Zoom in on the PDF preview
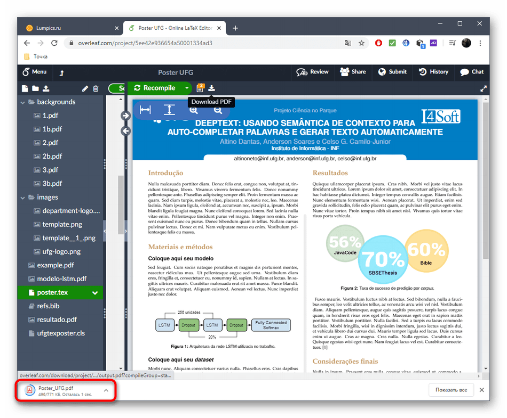The image size is (507, 418). (193, 110)
